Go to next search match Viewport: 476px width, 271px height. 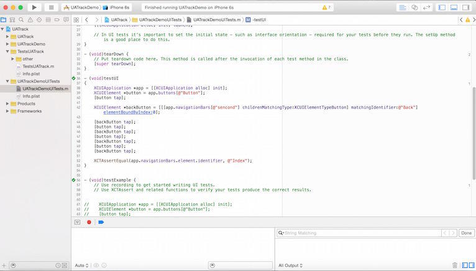click(x=452, y=233)
